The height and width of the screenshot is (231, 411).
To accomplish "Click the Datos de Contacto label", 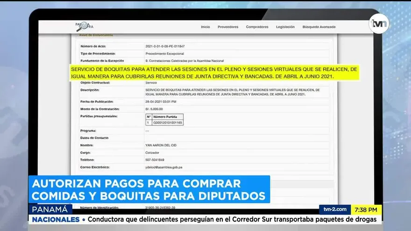I will click(94, 138).
